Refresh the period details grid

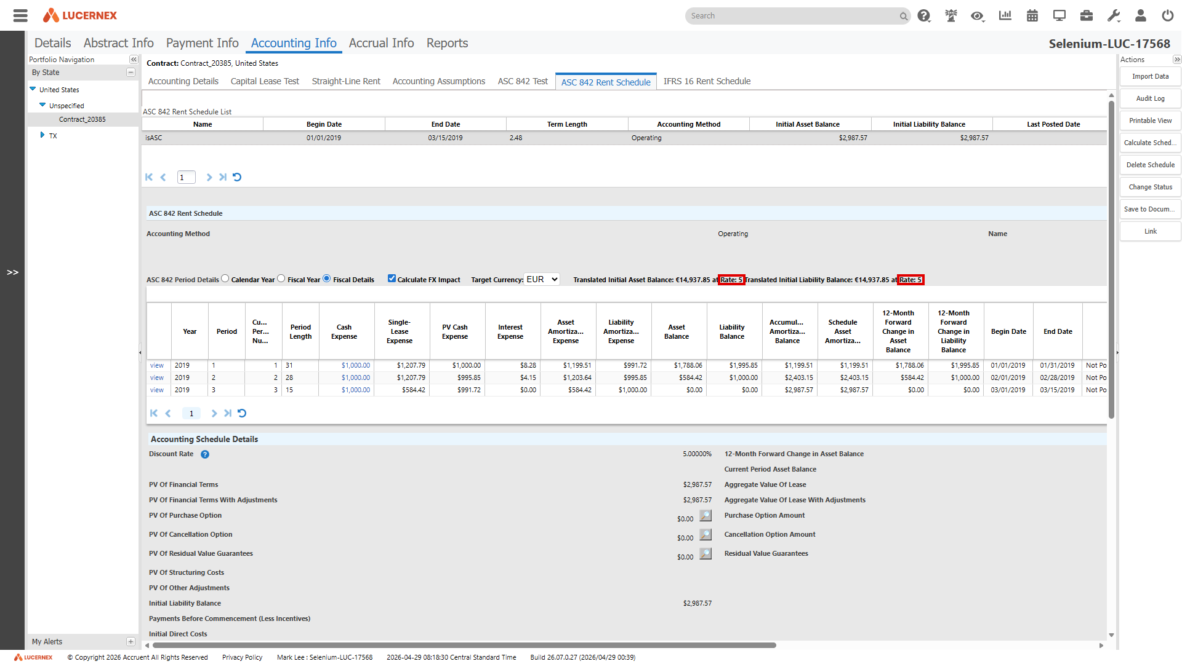point(242,413)
